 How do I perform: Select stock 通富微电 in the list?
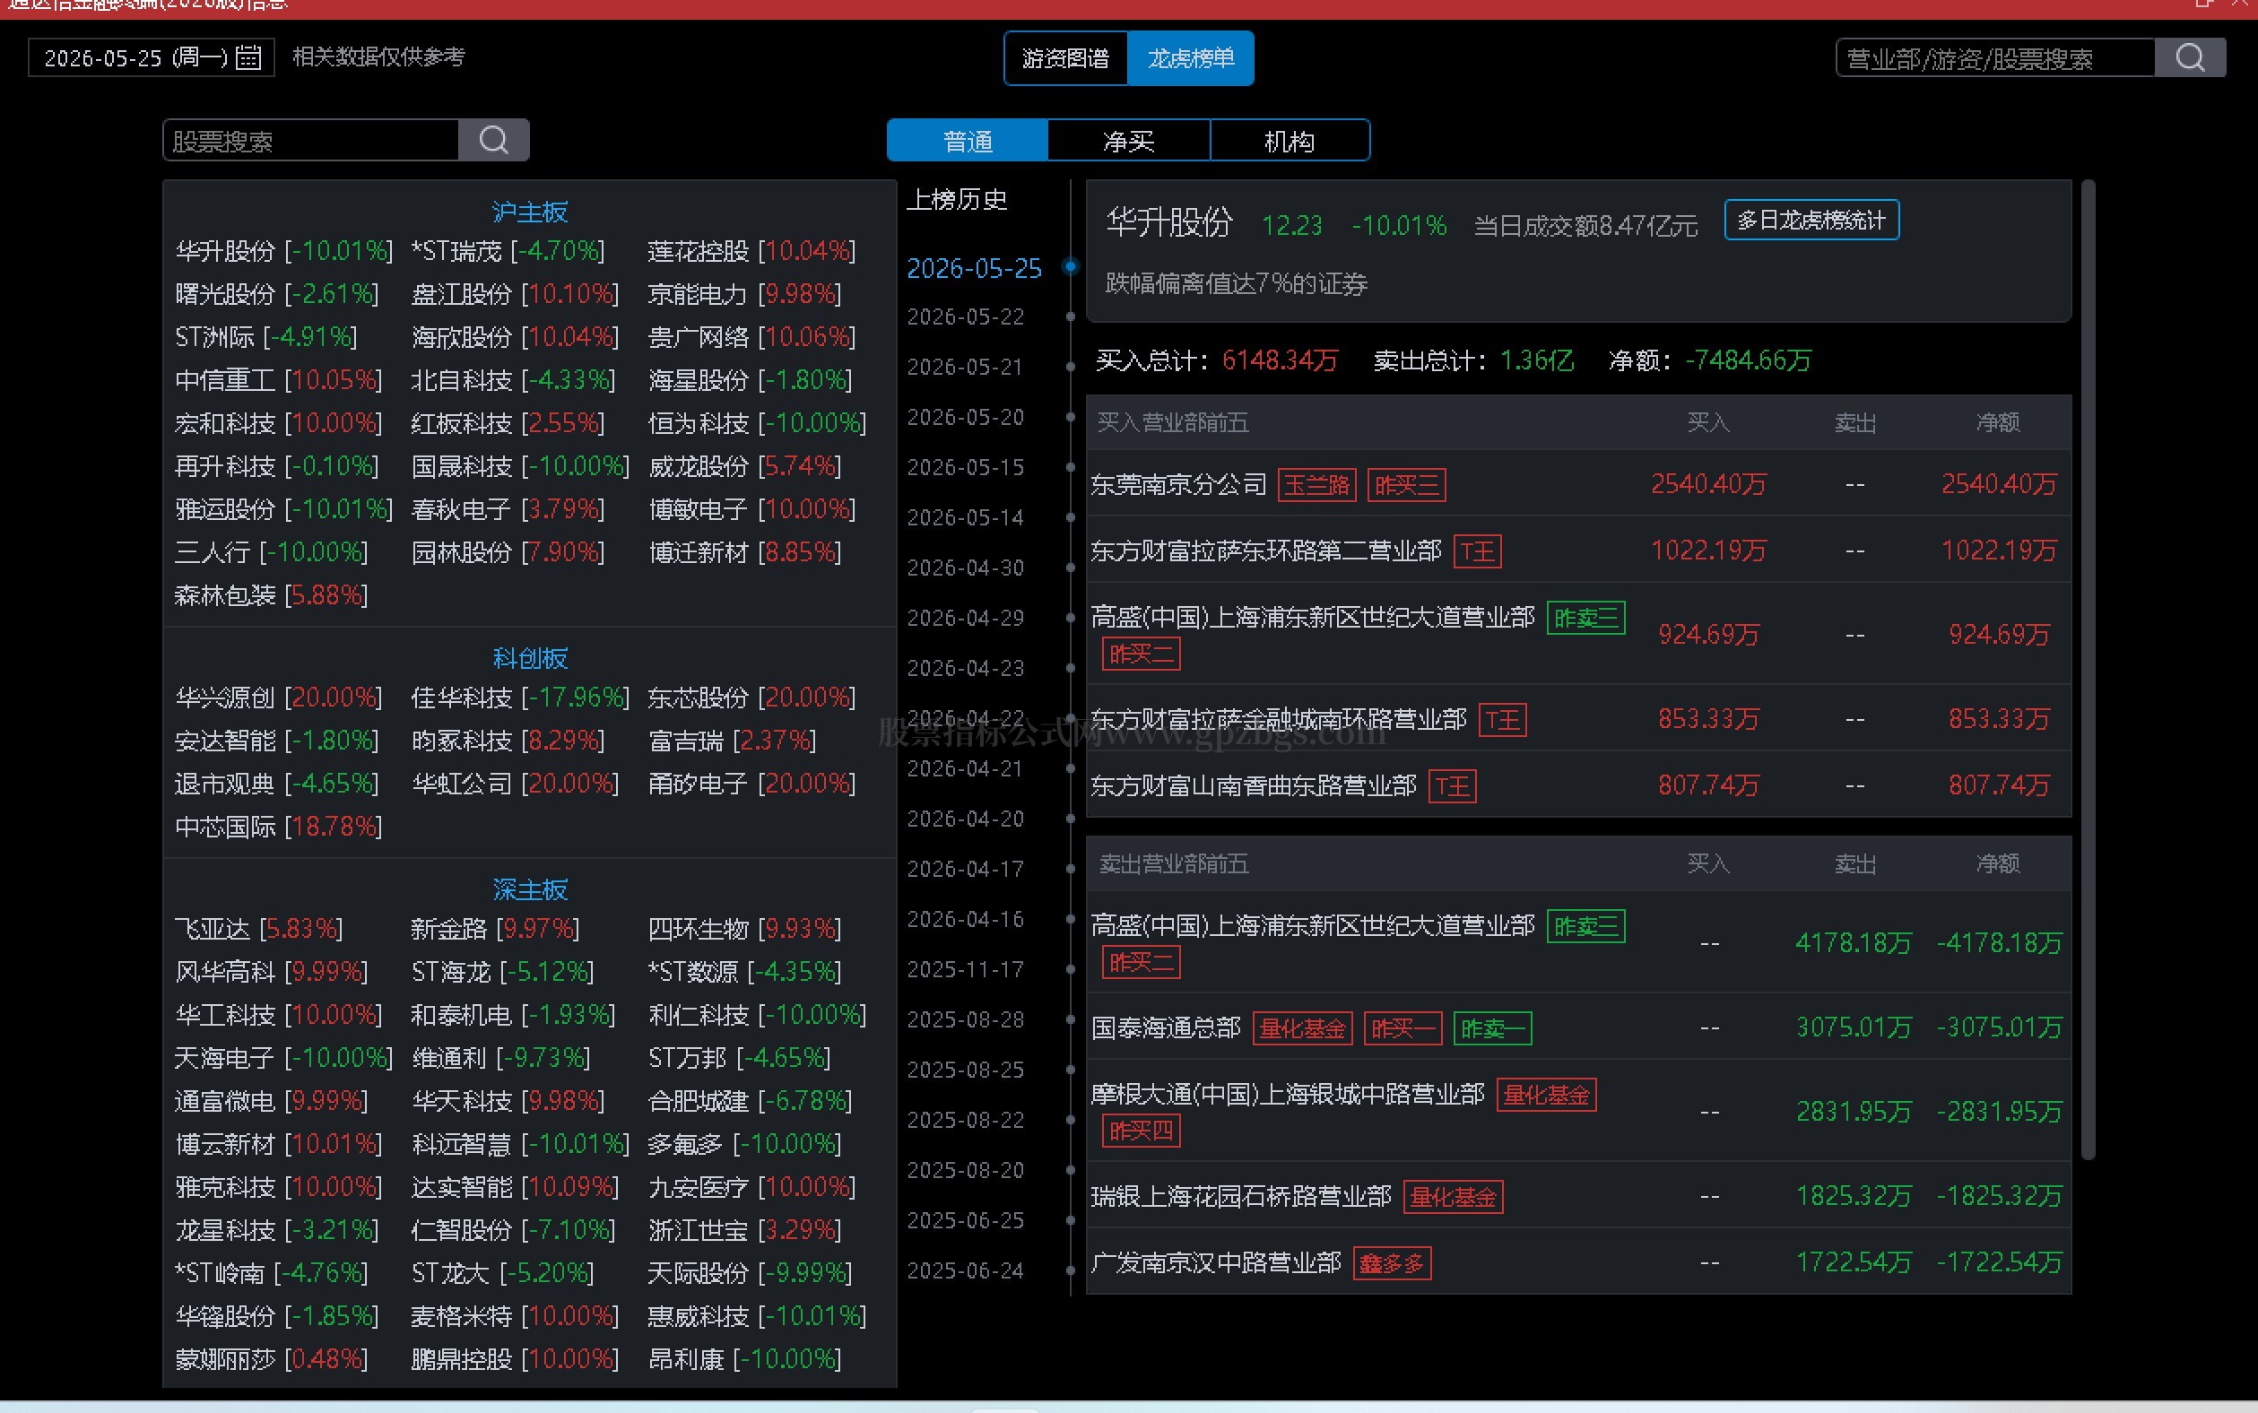coord(271,1101)
